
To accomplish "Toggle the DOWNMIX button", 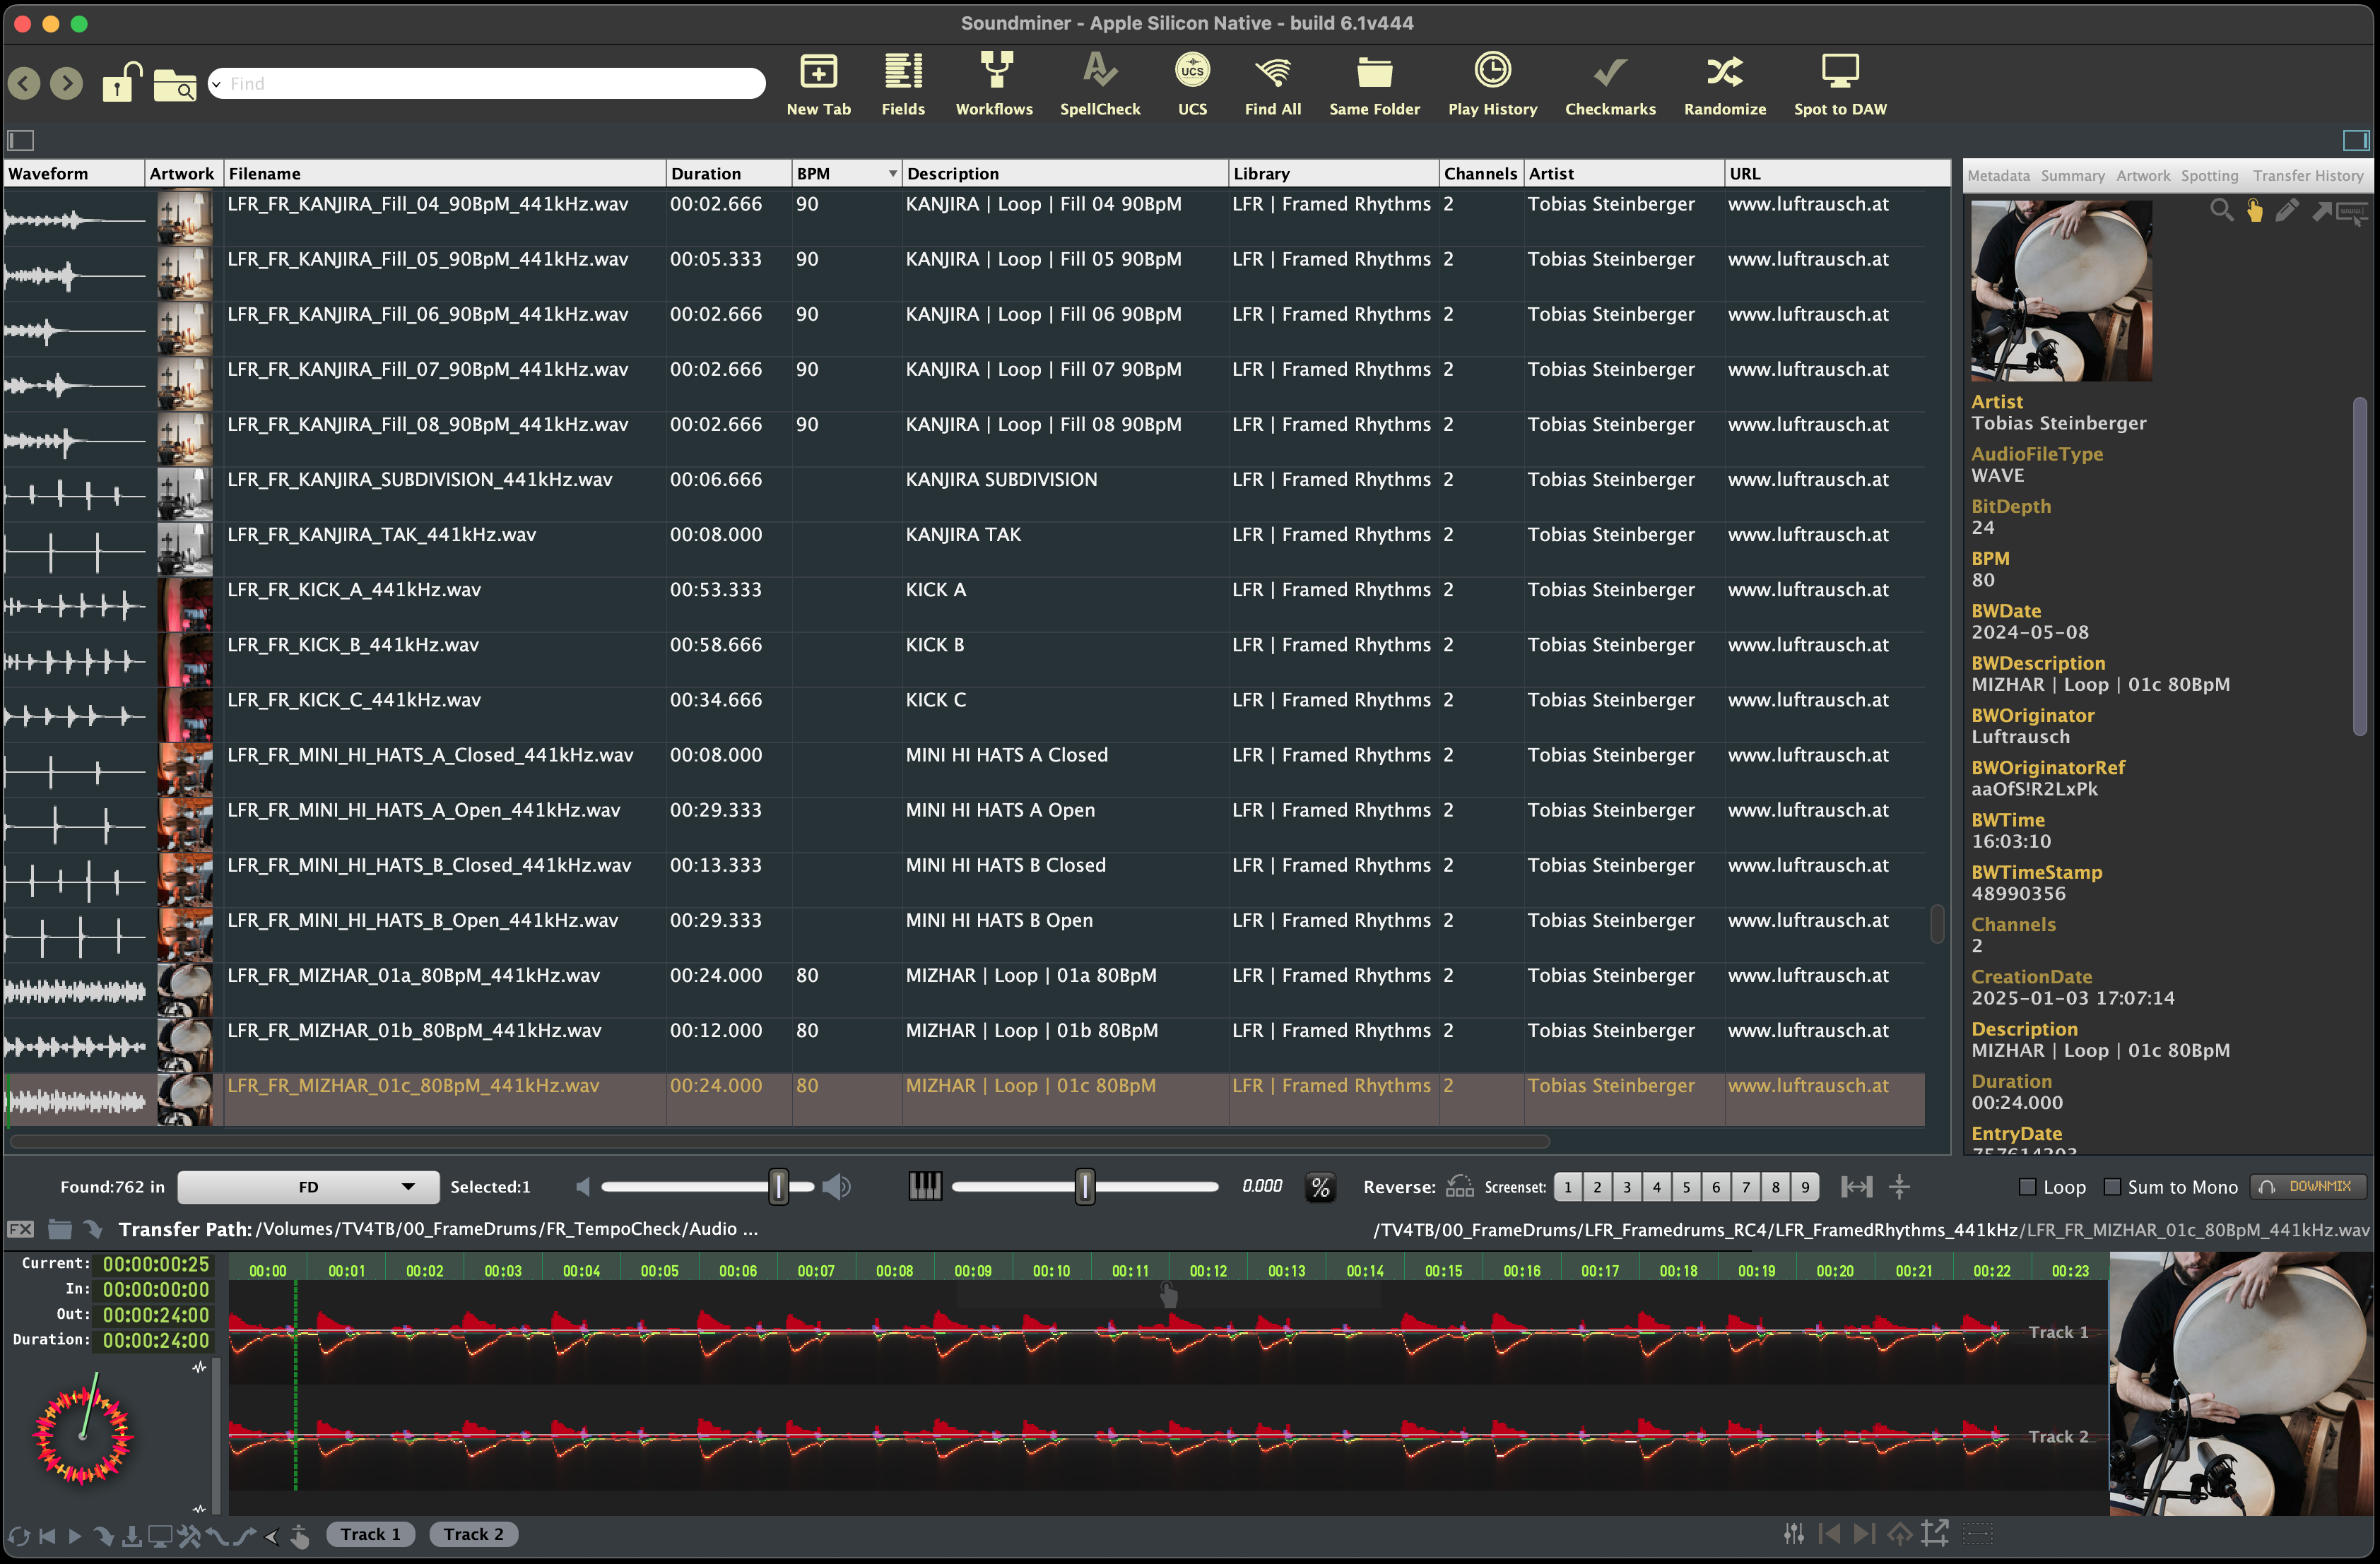I will click(x=2308, y=1186).
